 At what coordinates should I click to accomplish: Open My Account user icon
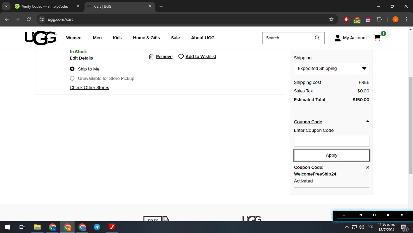(x=338, y=38)
